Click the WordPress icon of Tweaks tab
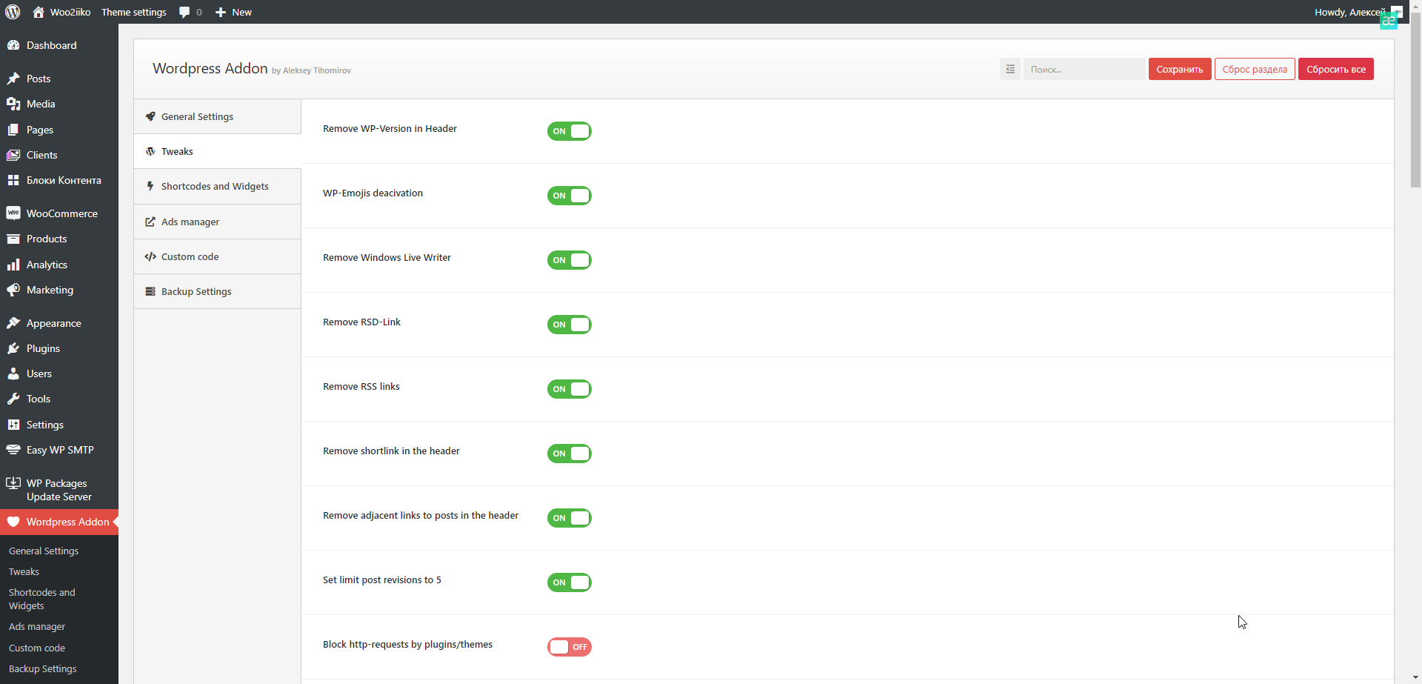The width and height of the screenshot is (1422, 684). pyautogui.click(x=150, y=151)
